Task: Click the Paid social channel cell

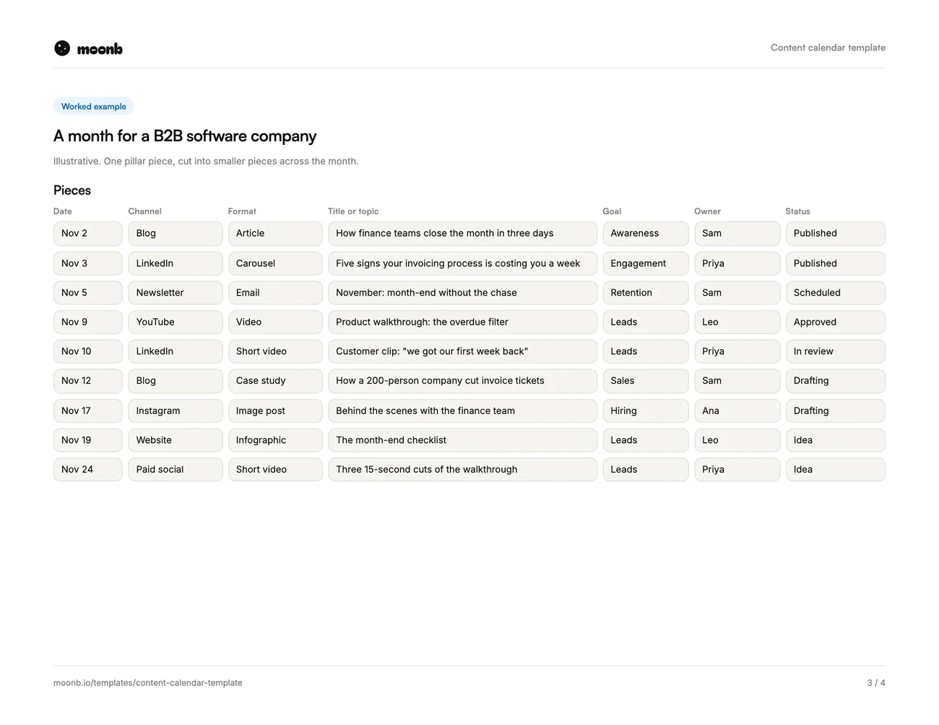Action: [x=176, y=470]
